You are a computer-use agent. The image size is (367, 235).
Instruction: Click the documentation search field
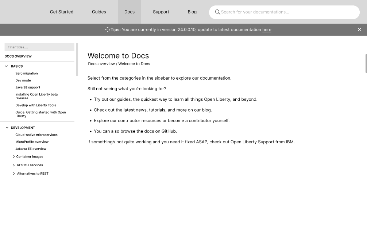(284, 12)
